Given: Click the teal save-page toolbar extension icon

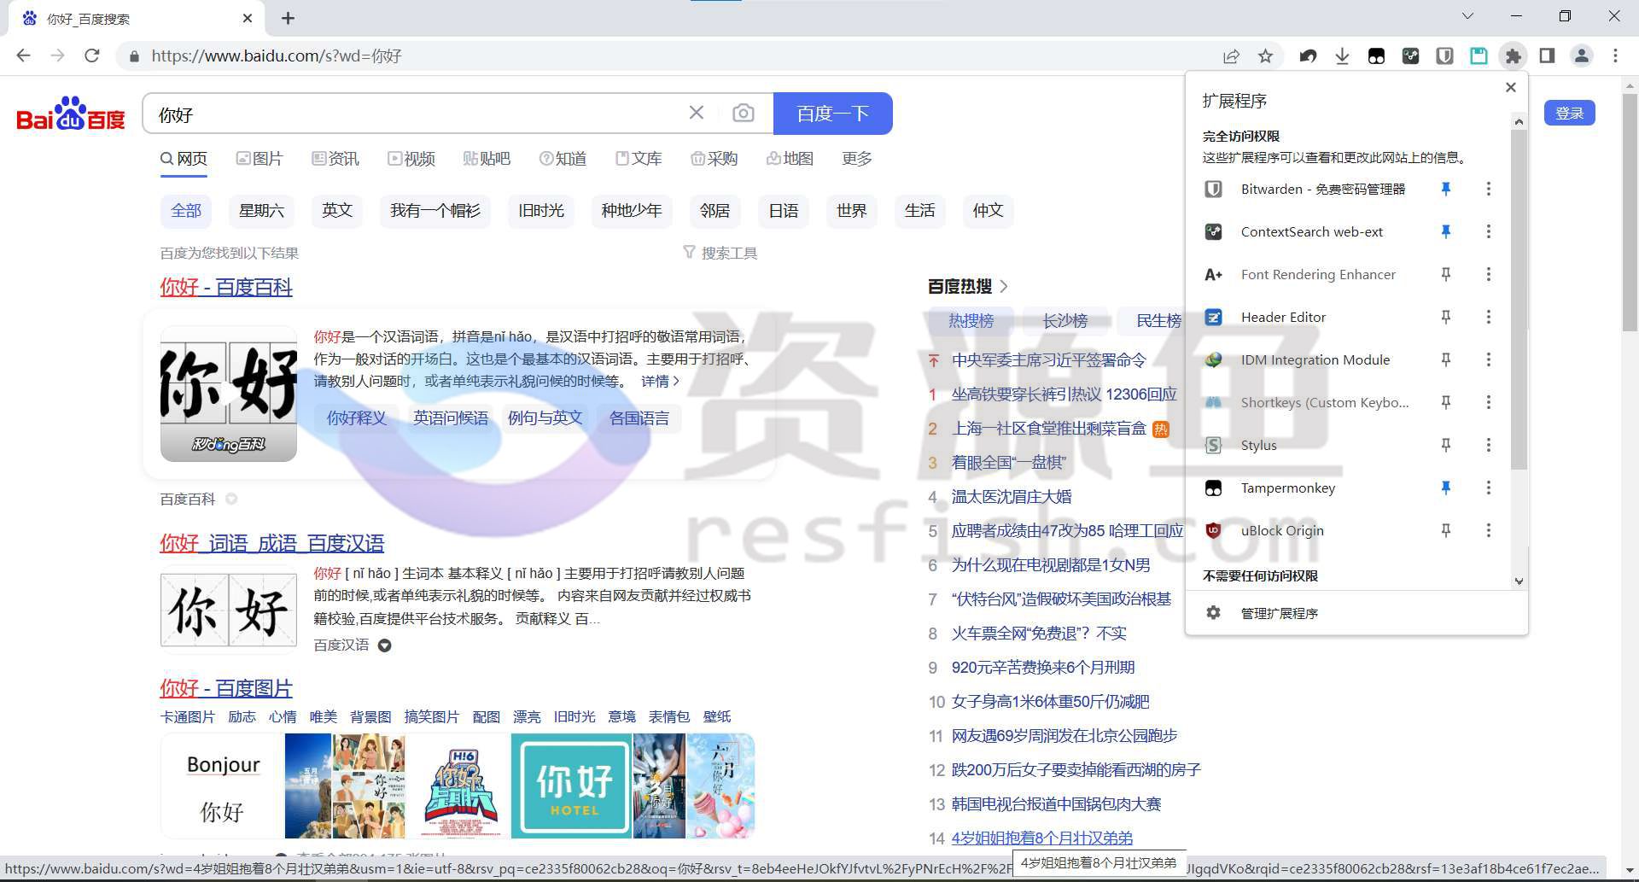Looking at the screenshot, I should [1479, 56].
